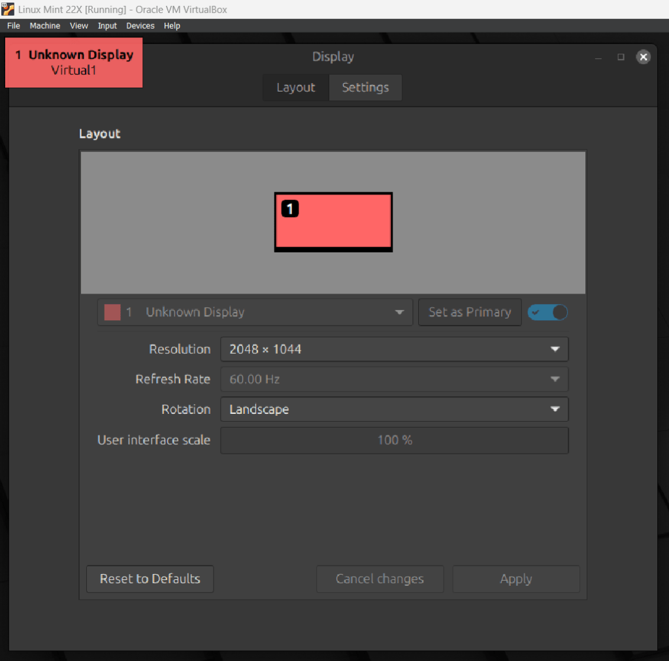Toggle the display enable switch off
Screen dimensions: 669x661
(x=547, y=313)
